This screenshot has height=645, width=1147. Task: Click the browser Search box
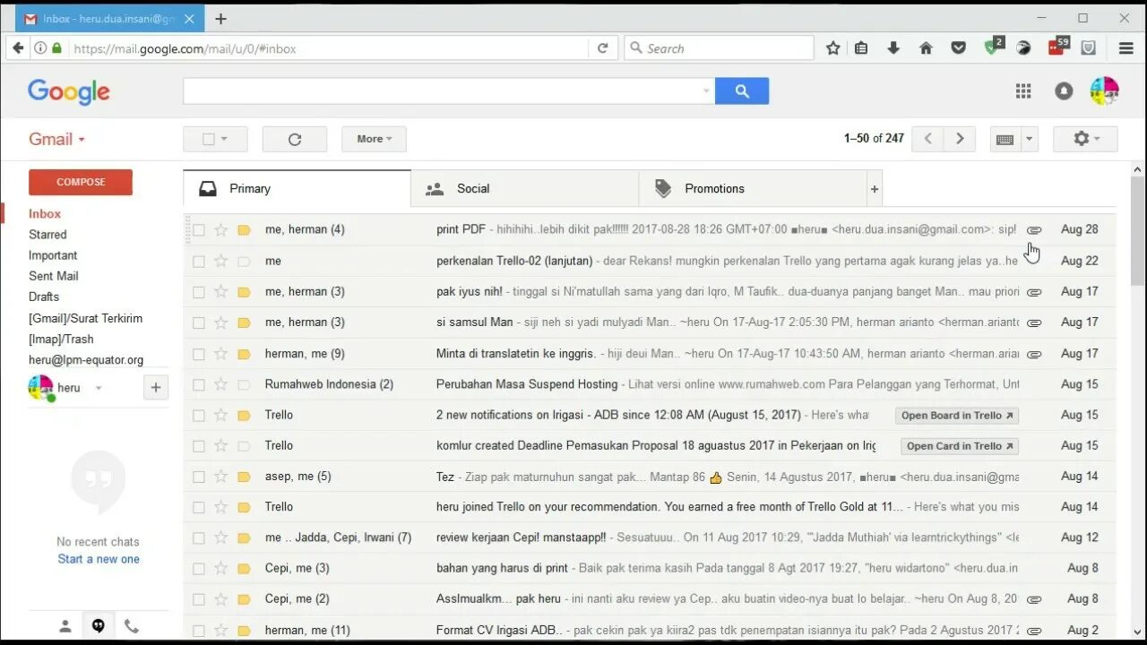(720, 48)
